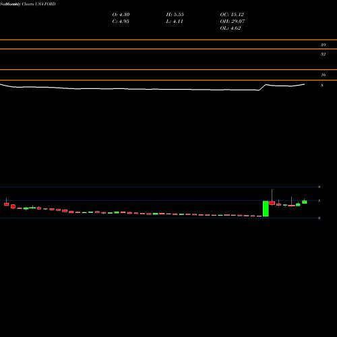This screenshot has width=337, height=337.
Task: Click the 5 label on lower axis
Action: point(319,201)
